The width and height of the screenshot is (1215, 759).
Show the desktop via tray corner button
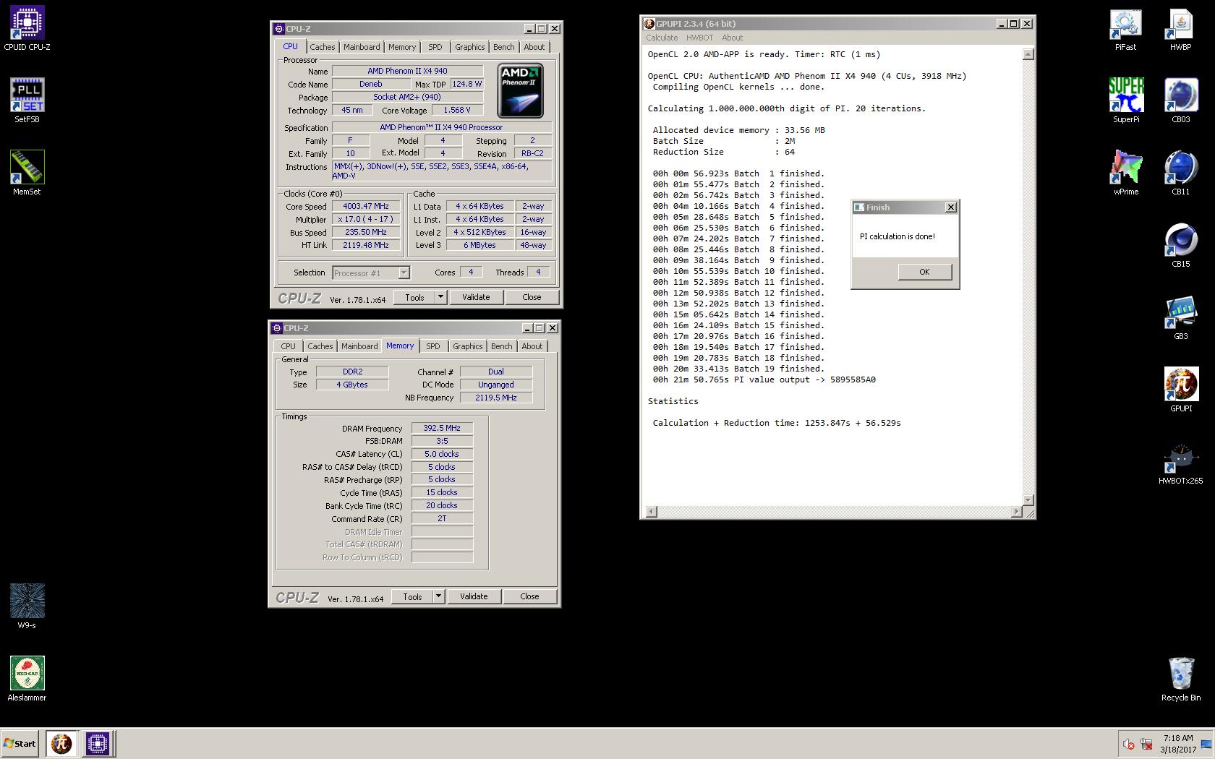(x=1206, y=744)
